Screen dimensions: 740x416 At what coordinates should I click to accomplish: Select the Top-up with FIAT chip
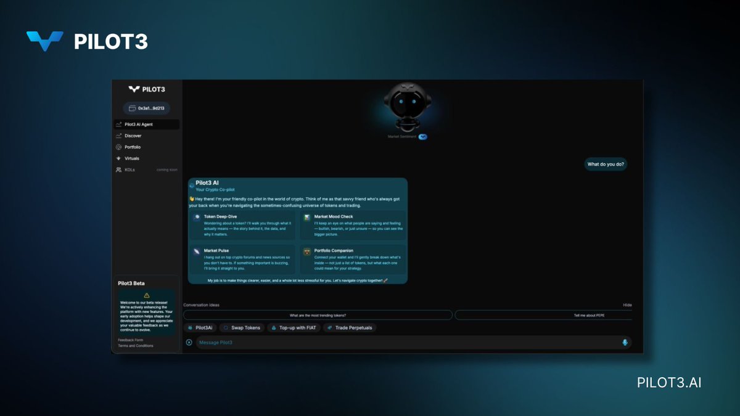[294, 328]
